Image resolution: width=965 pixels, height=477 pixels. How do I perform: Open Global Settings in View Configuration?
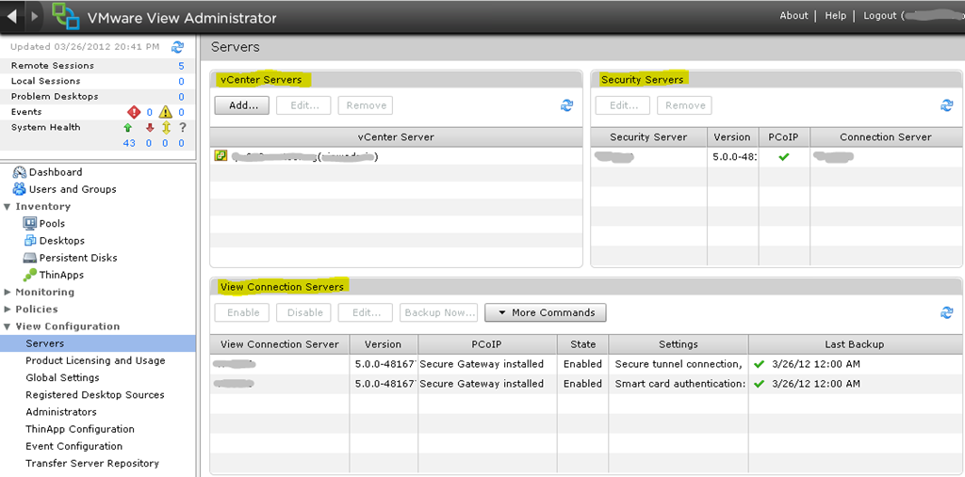coord(62,378)
